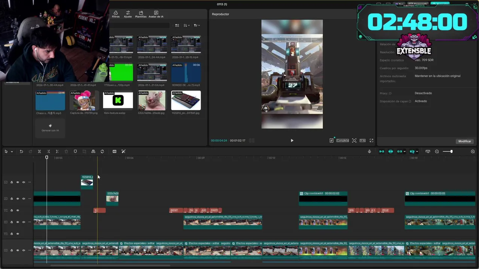Screen dimensions: 479x269
Task: Open the media sort order dropdown
Action: (187, 25)
